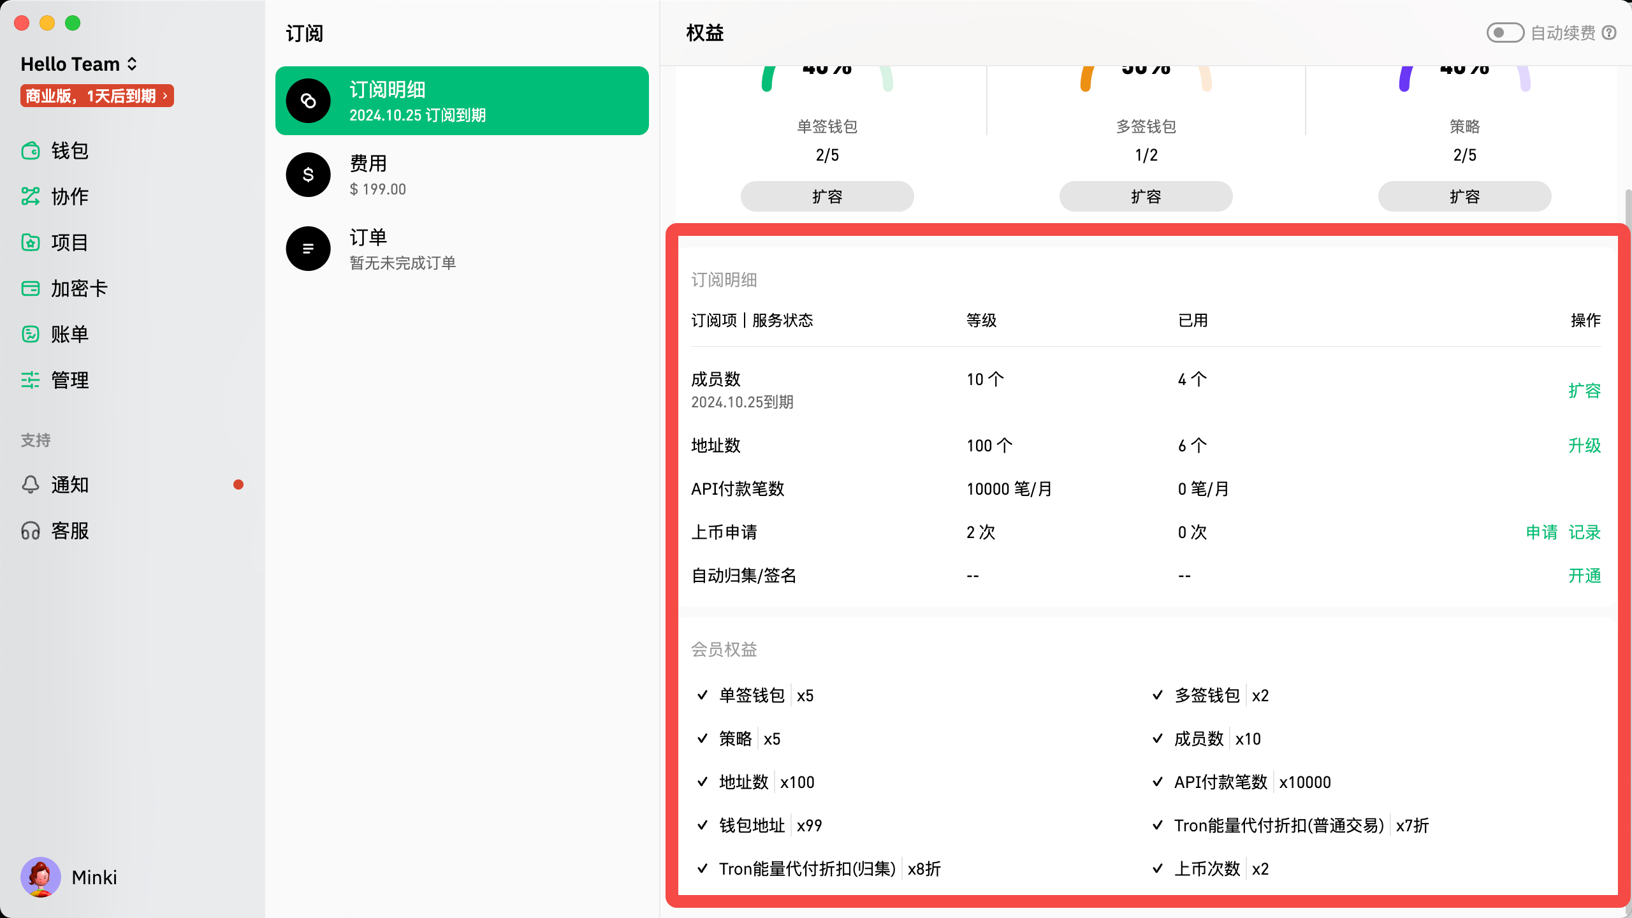Click 升级 link for 地址数 row

(1584, 446)
